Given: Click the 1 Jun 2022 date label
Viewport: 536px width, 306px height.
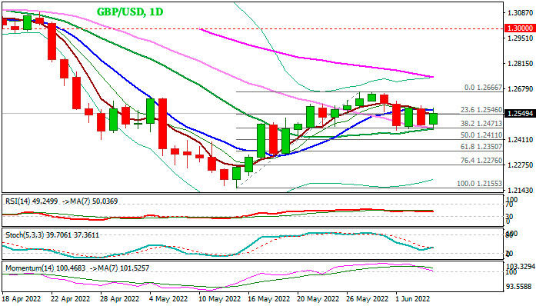Looking at the screenshot, I should (413, 299).
